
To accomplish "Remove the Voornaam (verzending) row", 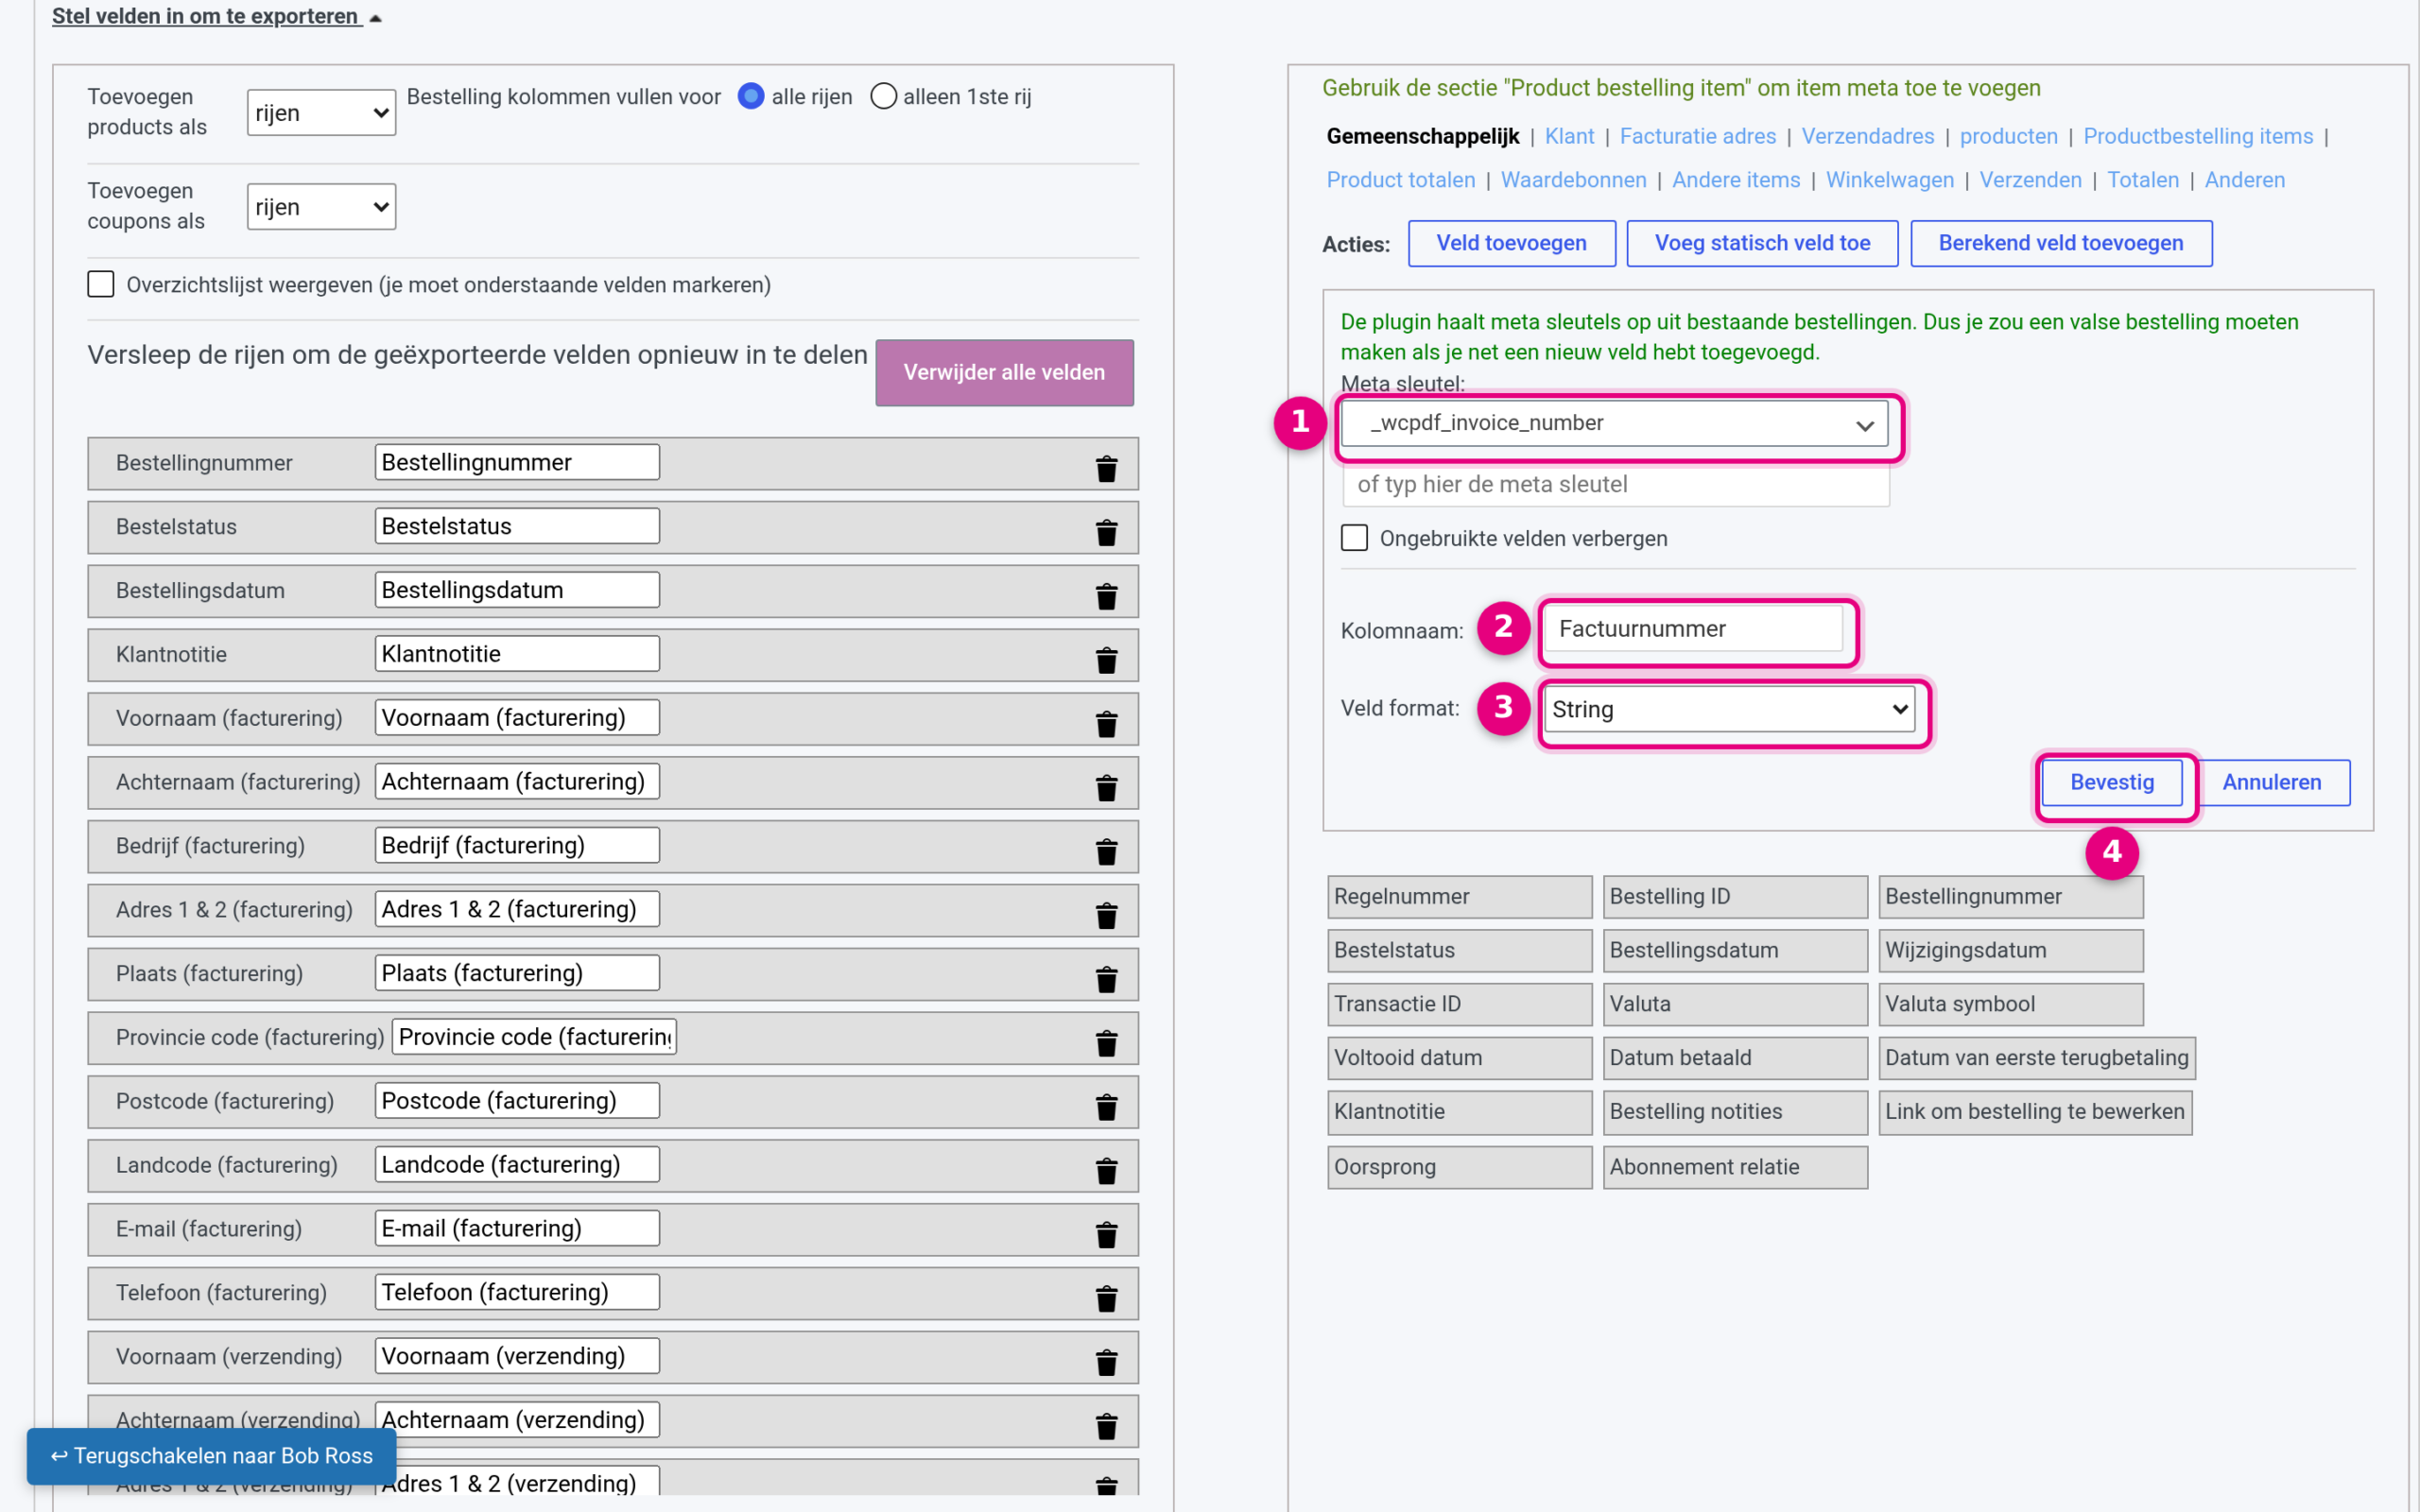I will point(1106,1363).
